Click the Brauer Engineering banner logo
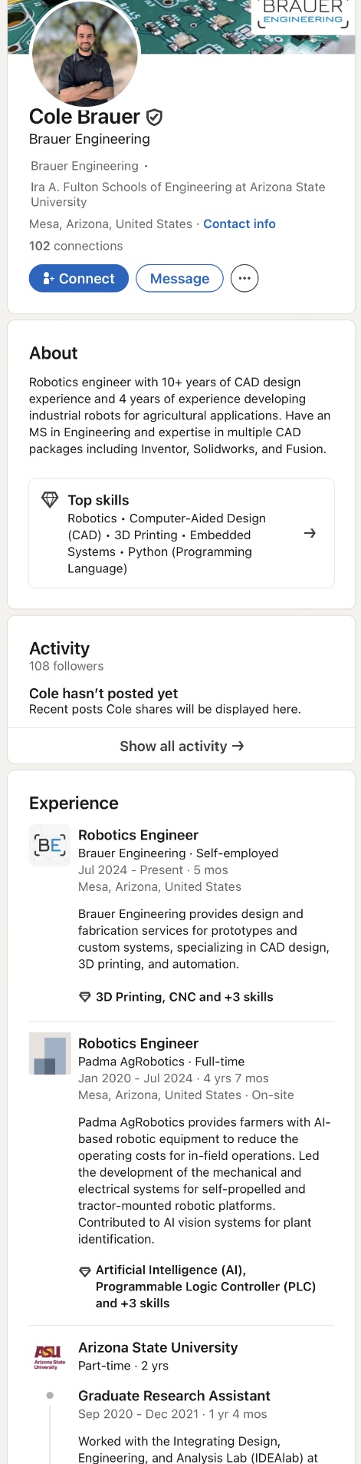Image resolution: width=361 pixels, height=1464 pixels. (x=304, y=13)
